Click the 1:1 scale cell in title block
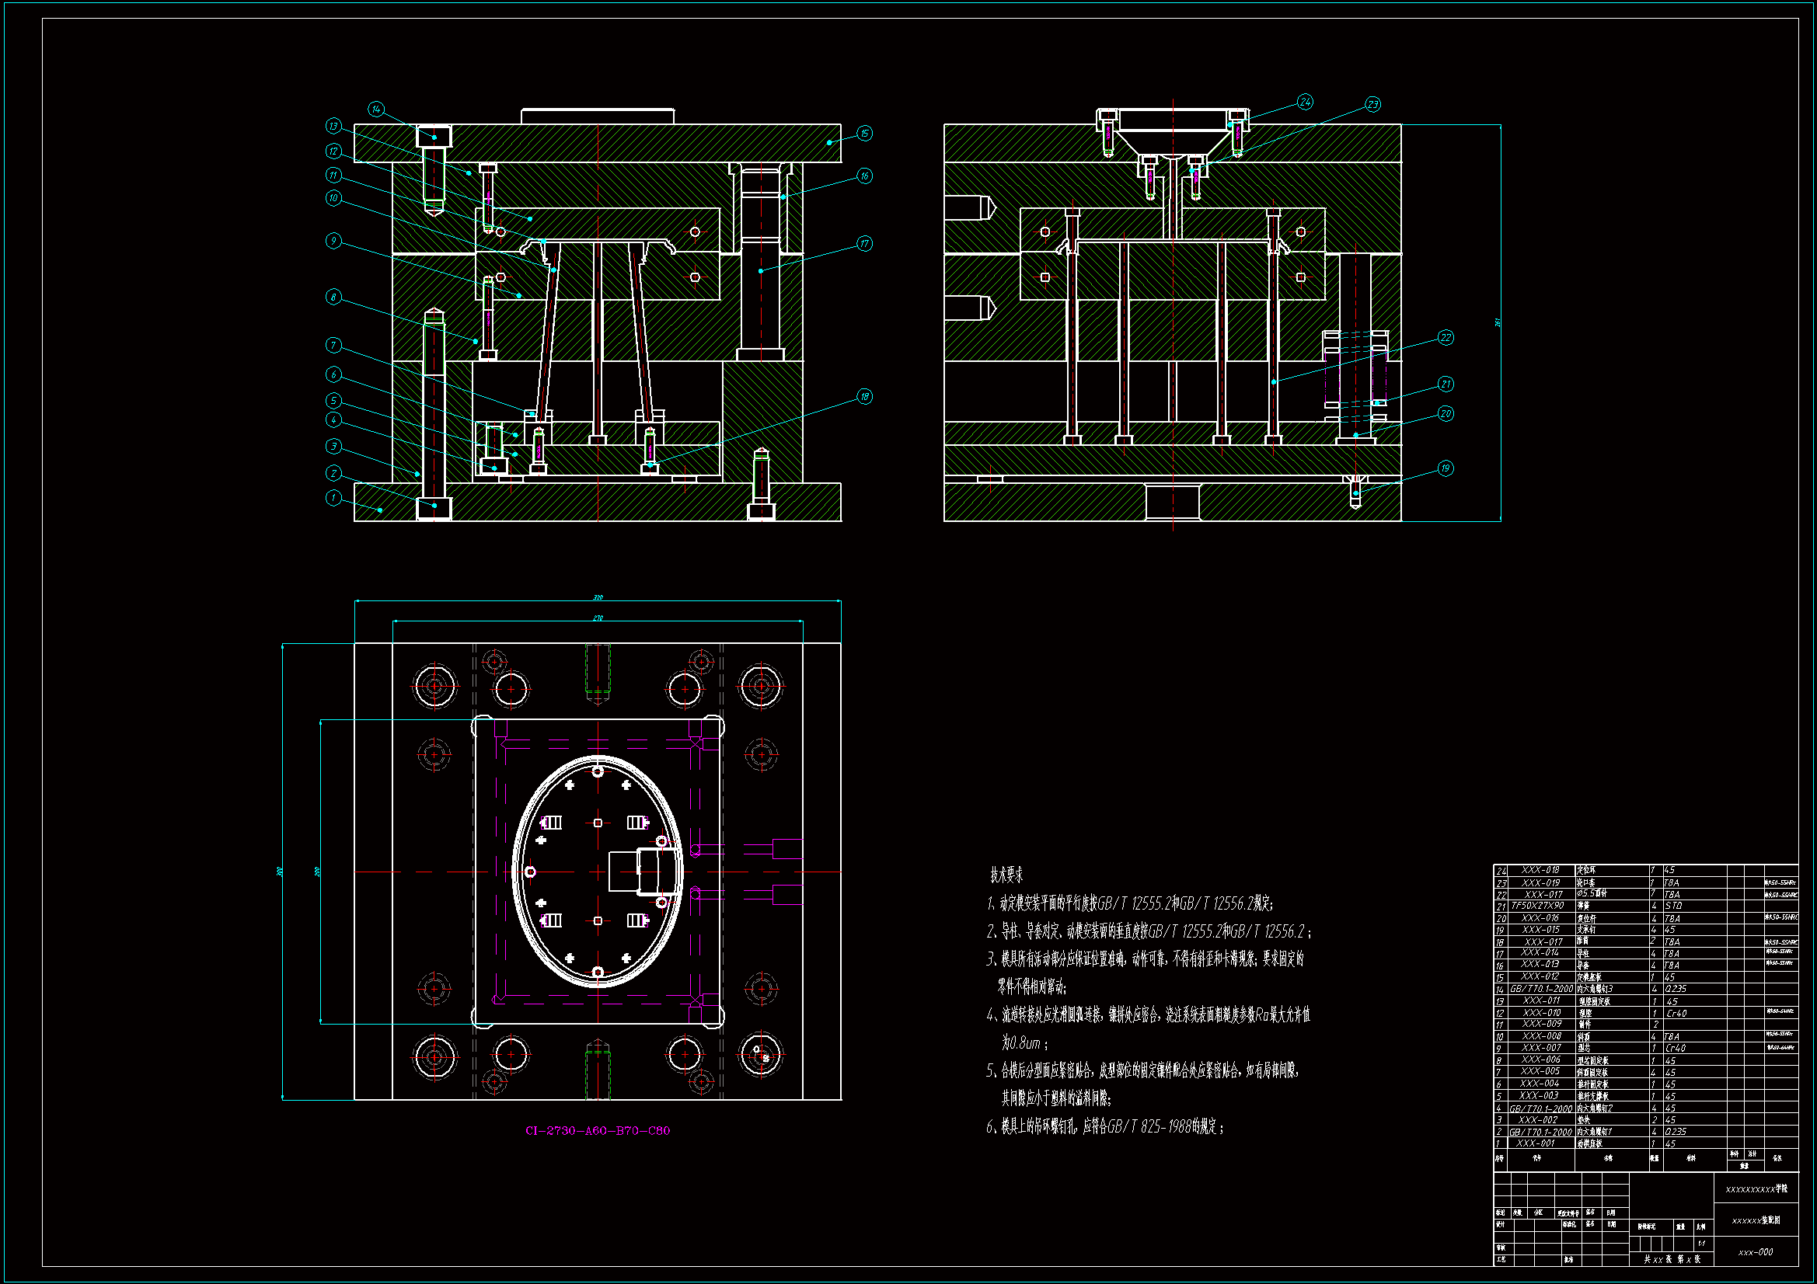1817x1284 pixels. click(1700, 1243)
